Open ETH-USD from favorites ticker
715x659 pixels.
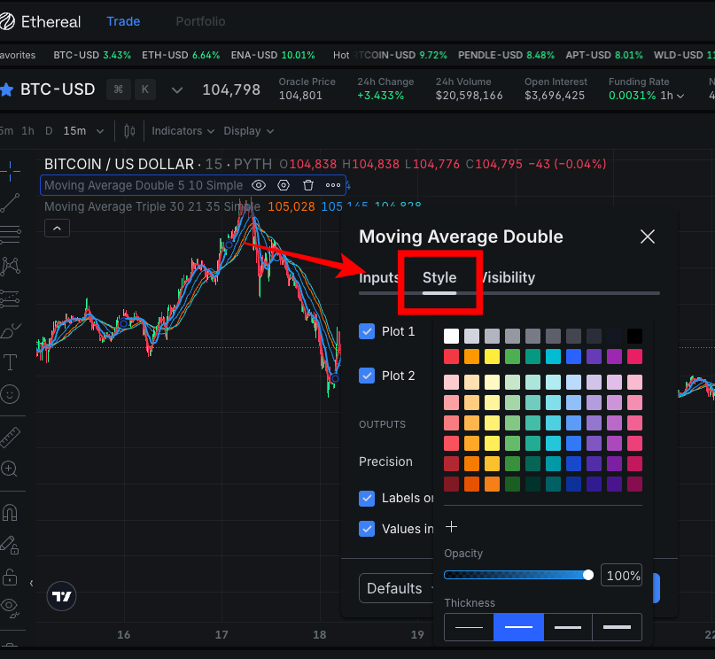point(181,55)
